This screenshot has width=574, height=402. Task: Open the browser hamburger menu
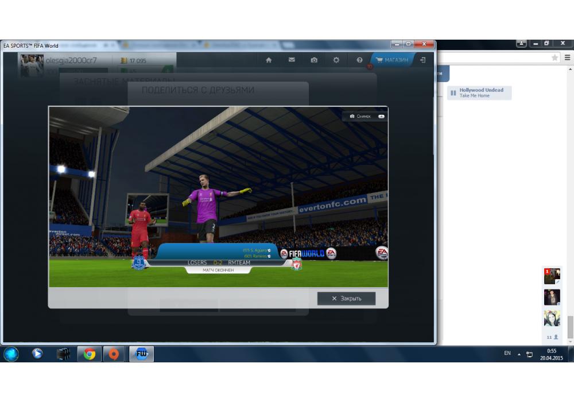(567, 57)
